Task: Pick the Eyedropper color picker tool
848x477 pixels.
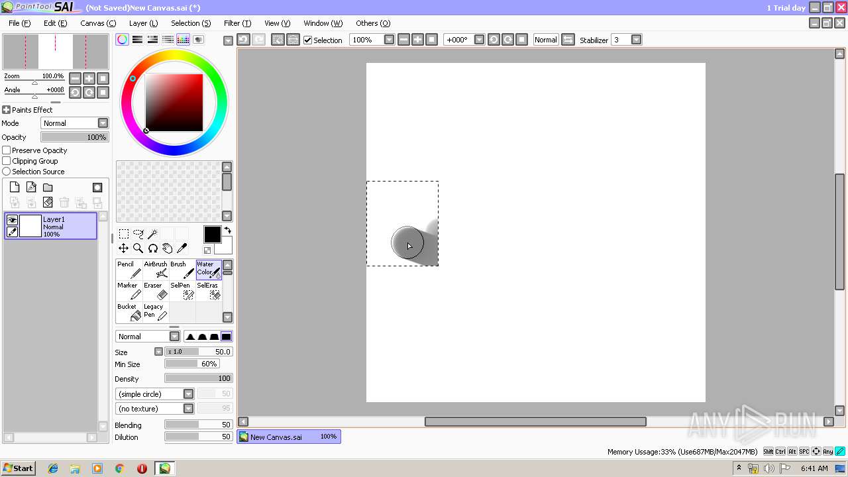Action: (182, 248)
